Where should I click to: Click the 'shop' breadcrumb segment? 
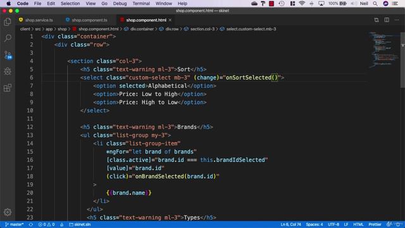(x=62, y=29)
